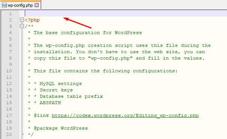Viewport: 227px width, 139px height.
Task: Click the 'MySQL settings' comment line
Action: coord(61,84)
